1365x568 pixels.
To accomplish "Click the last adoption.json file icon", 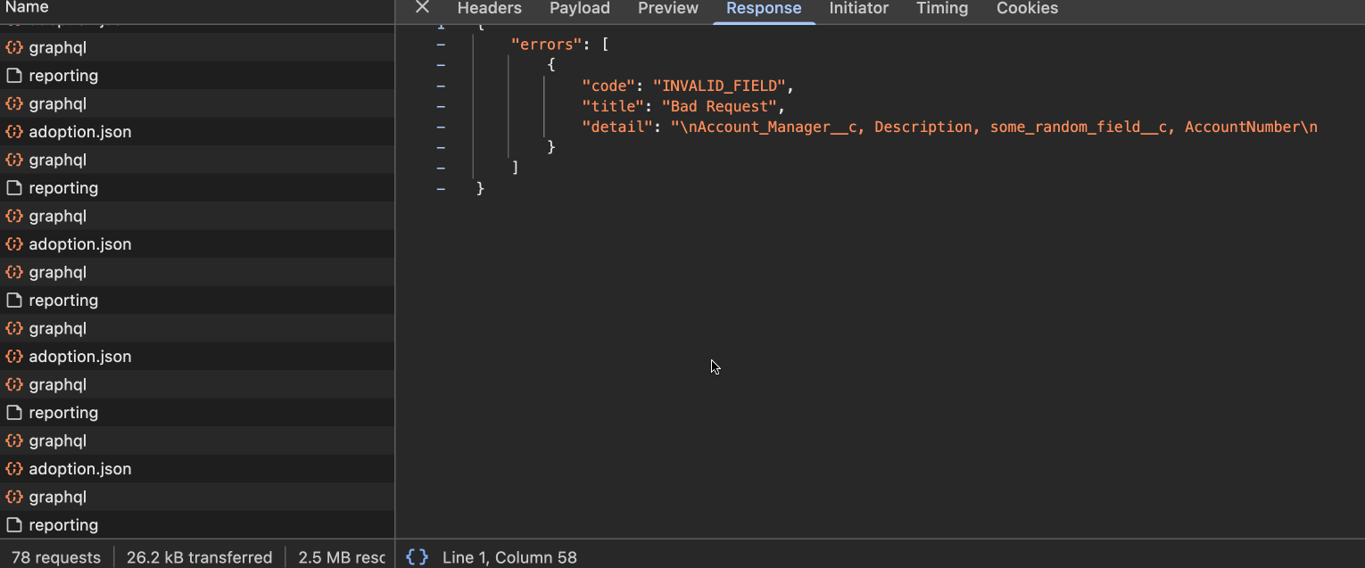I will point(14,469).
